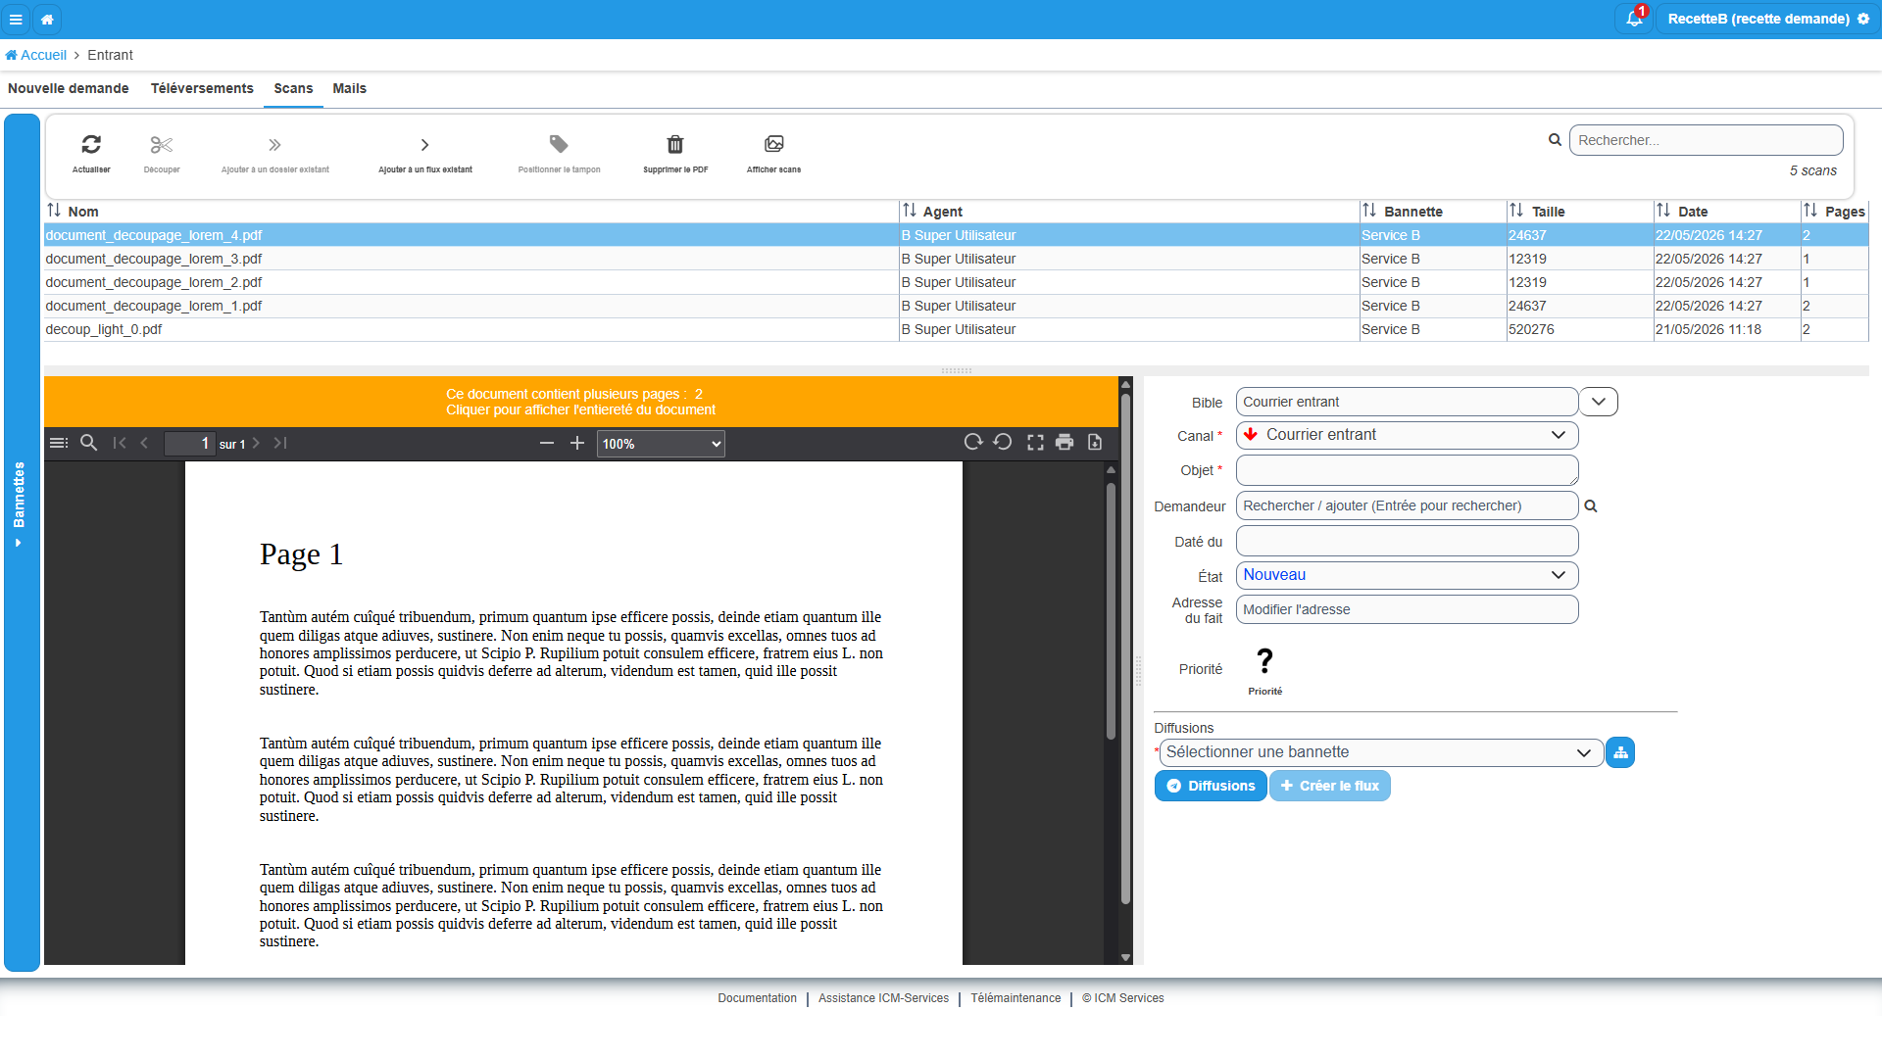This screenshot has height=1058, width=1882.
Task: Click the Accueil breadcrumb link
Action: tap(36, 55)
